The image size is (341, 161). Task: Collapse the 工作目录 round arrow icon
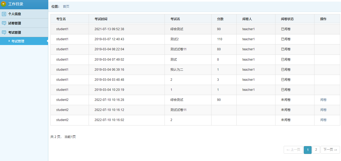[4, 4]
